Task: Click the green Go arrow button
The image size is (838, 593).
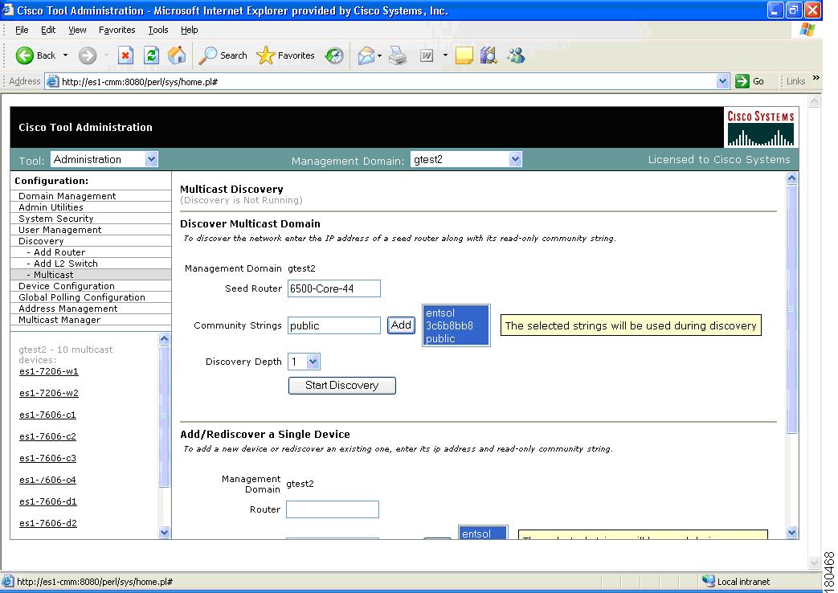Action: click(742, 81)
